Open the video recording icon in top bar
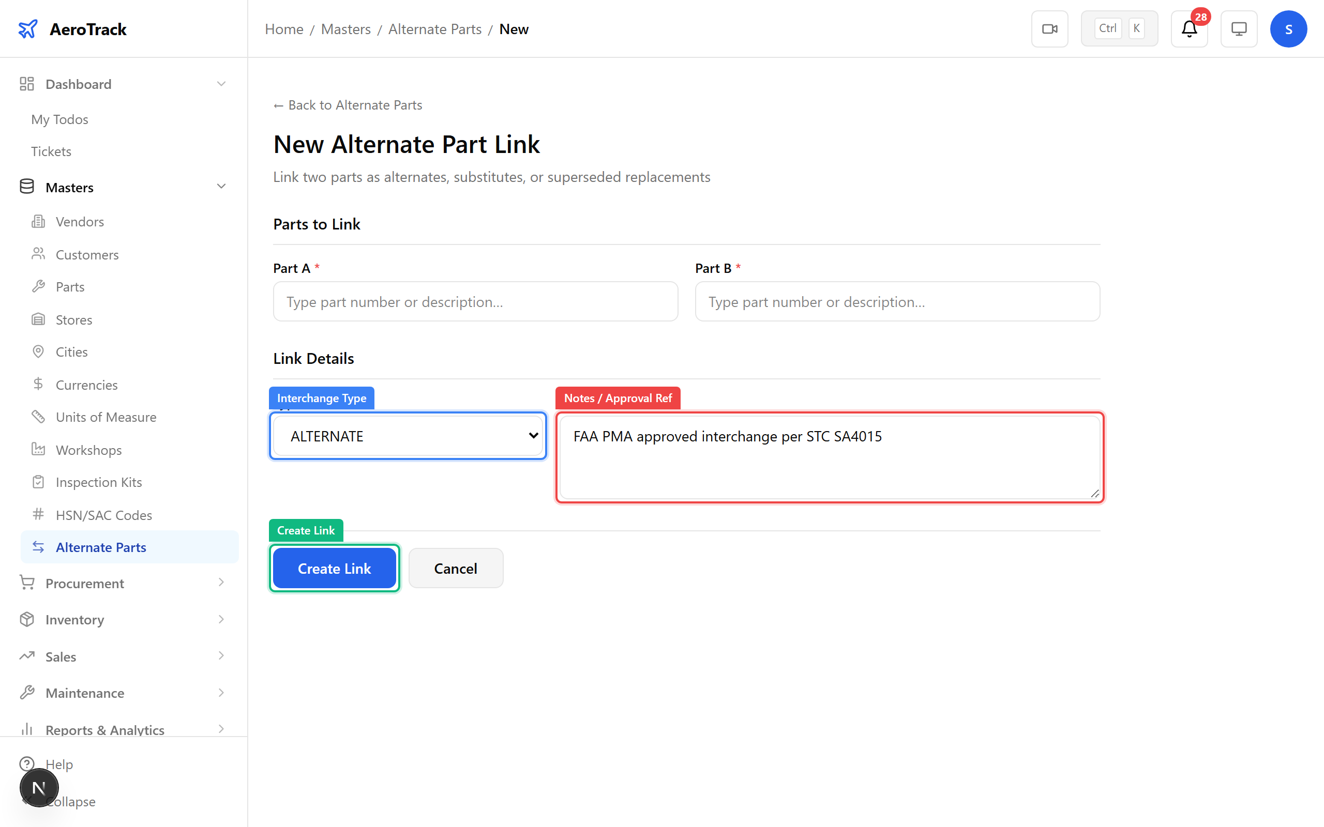1324x827 pixels. pos(1049,28)
